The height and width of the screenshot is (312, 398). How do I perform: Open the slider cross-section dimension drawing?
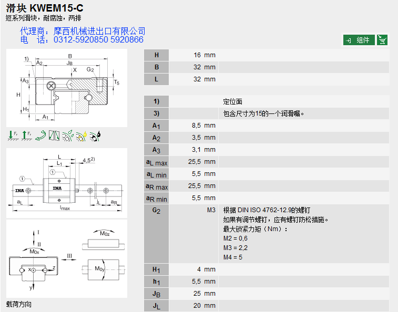tap(67, 88)
